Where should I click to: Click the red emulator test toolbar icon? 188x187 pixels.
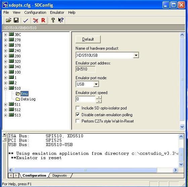tap(36, 20)
